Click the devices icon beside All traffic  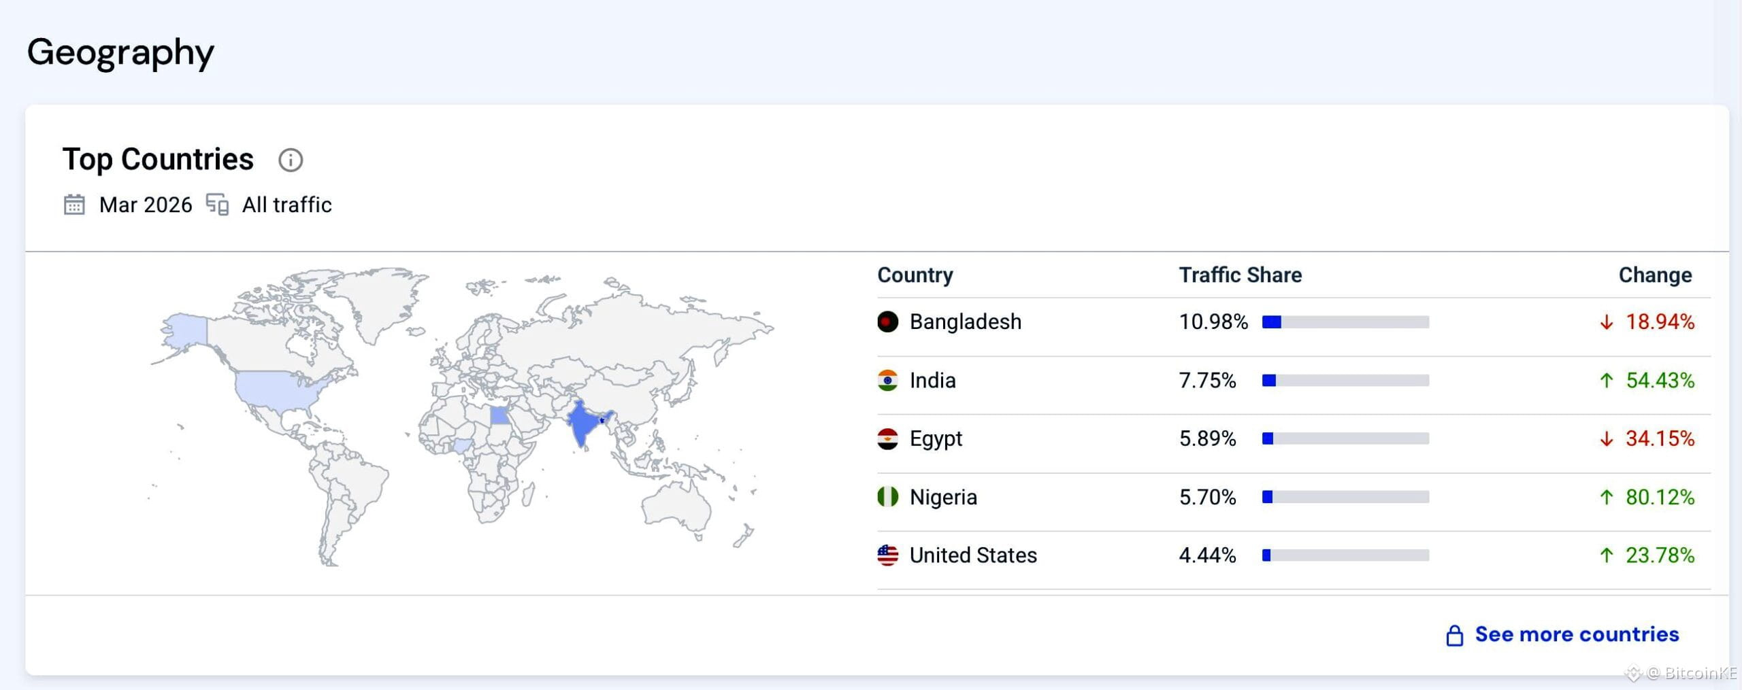pos(218,205)
